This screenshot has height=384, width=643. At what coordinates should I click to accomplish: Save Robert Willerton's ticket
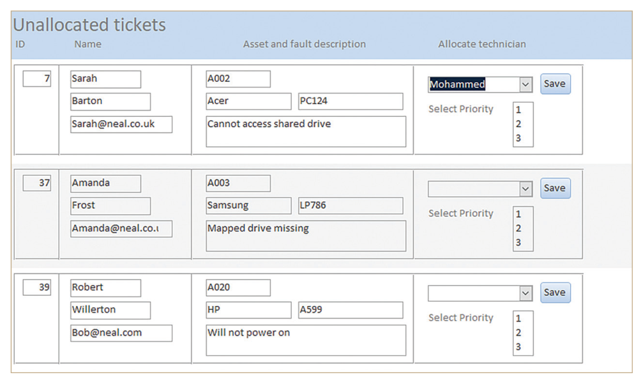[x=555, y=293]
